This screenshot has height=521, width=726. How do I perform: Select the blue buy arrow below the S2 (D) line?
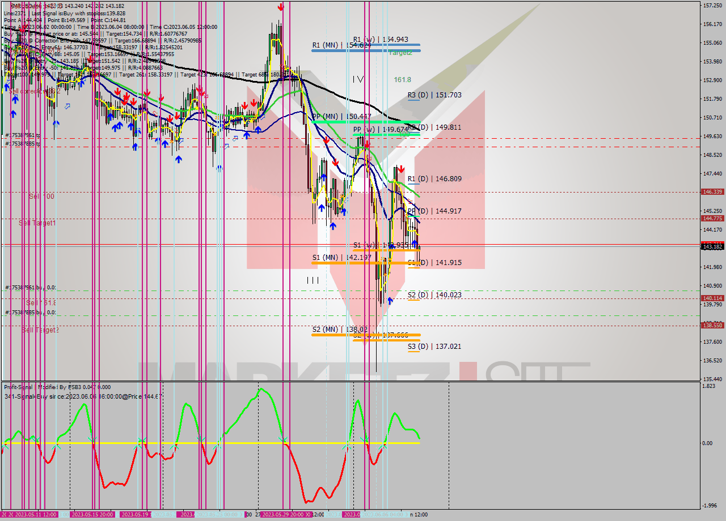coord(390,302)
